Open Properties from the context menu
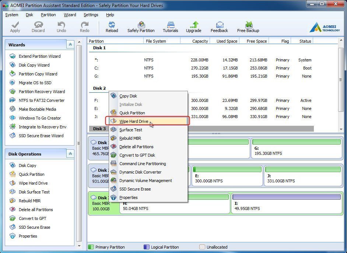This screenshot has height=253, width=347. (148, 197)
